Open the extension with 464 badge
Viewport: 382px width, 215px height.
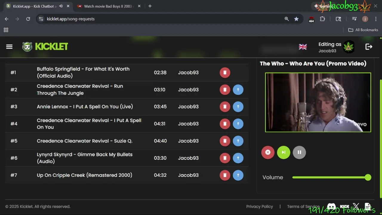coord(311,19)
